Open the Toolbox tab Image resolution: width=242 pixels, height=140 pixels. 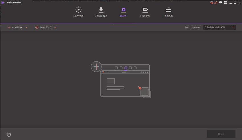(168, 12)
